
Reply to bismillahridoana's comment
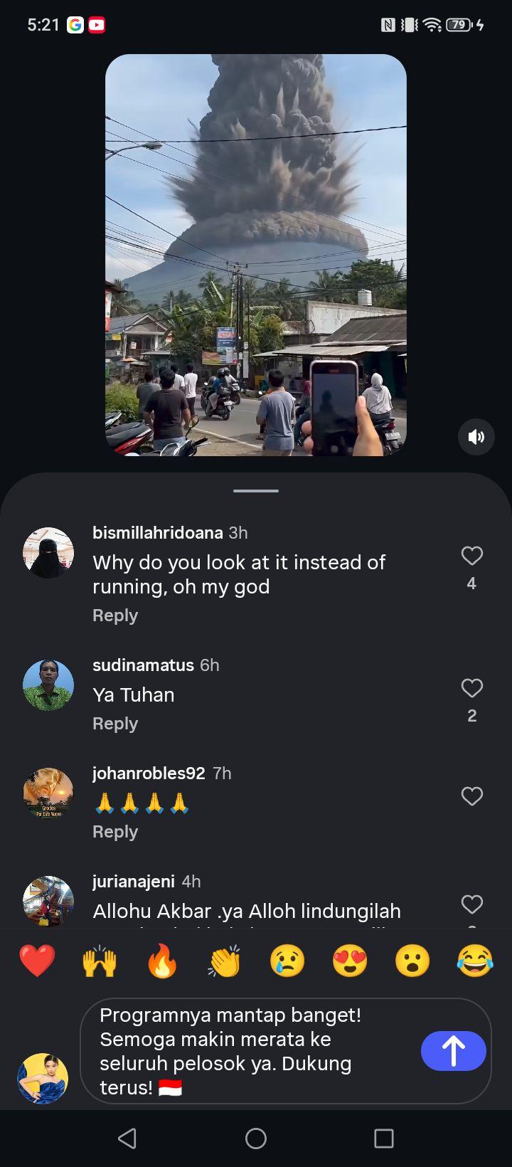point(115,616)
